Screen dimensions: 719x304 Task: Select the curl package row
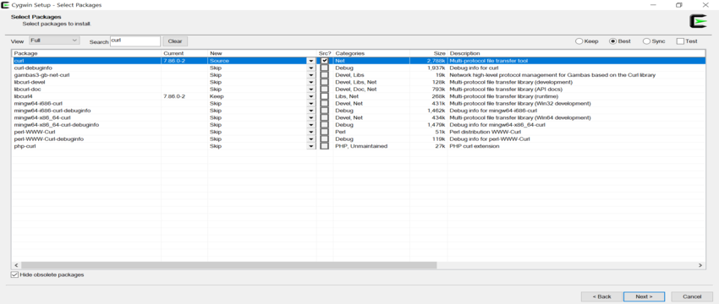359,61
